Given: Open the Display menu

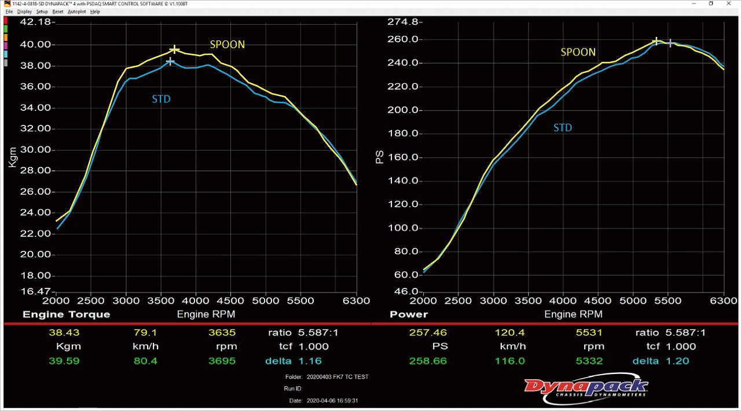Looking at the screenshot, I should (x=25, y=12).
